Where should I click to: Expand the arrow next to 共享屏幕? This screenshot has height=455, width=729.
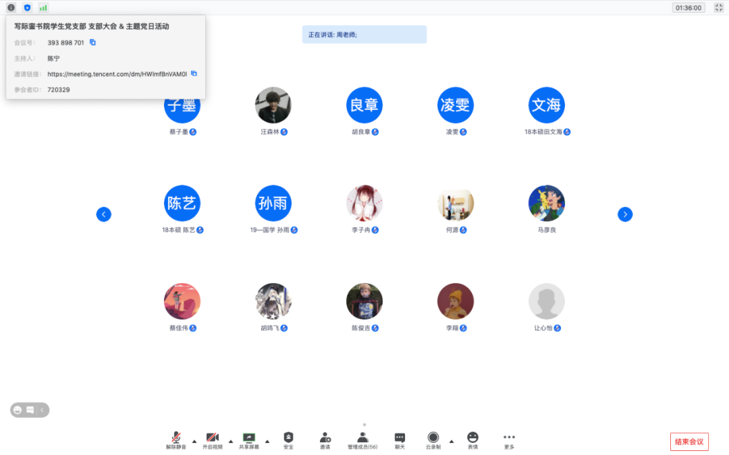pos(267,442)
